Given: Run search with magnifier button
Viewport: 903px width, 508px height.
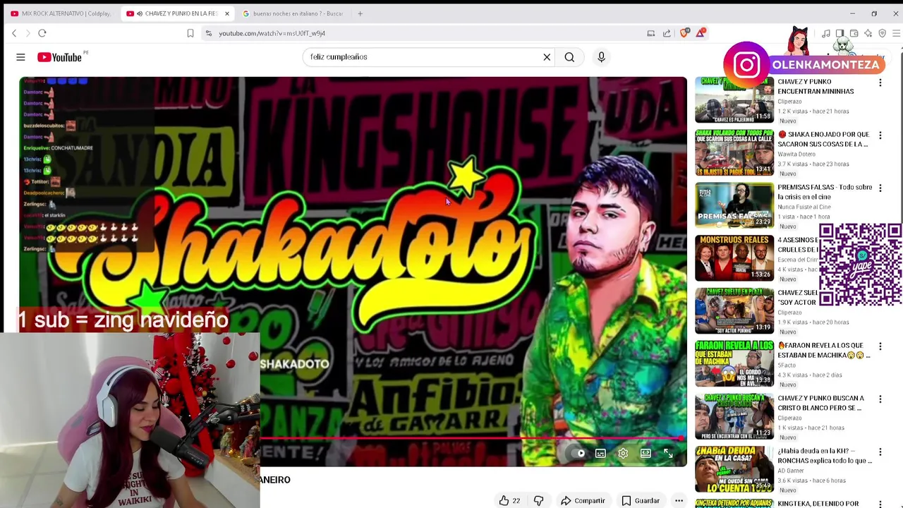Looking at the screenshot, I should click(x=569, y=57).
